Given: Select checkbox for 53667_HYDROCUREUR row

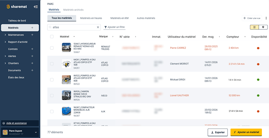Looking at the screenshot, I should [52, 48].
